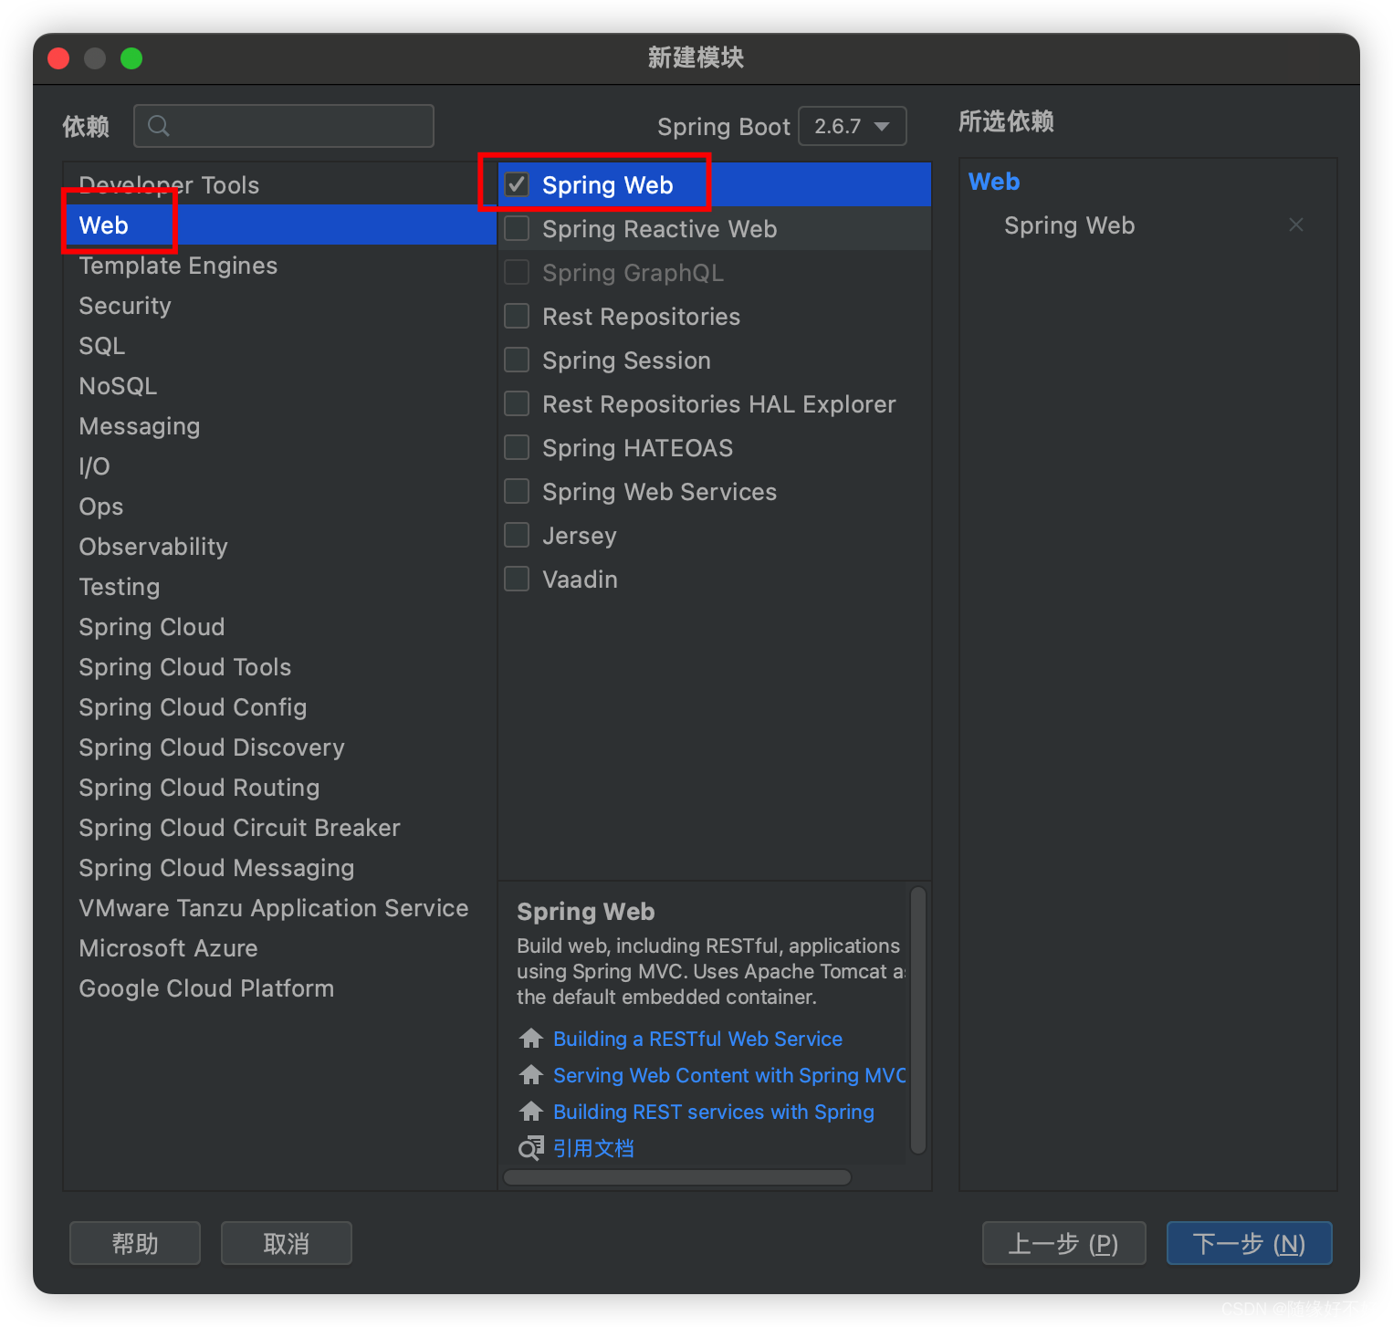Image resolution: width=1393 pixels, height=1327 pixels.
Task: Click the search magnifier icon in dependencies field
Action: (158, 126)
